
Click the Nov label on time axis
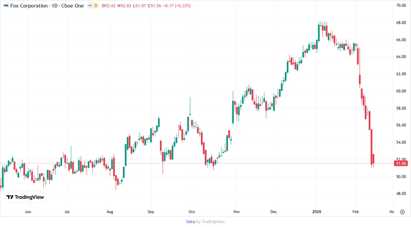coord(237,212)
